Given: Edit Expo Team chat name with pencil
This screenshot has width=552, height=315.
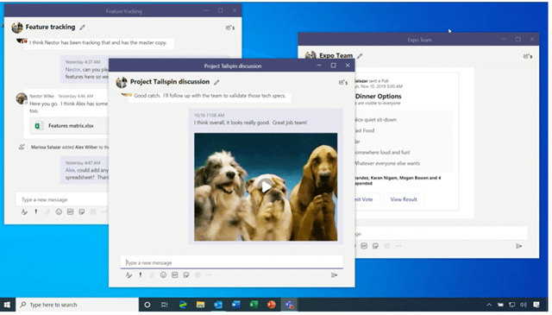Looking at the screenshot, I should (360, 56).
